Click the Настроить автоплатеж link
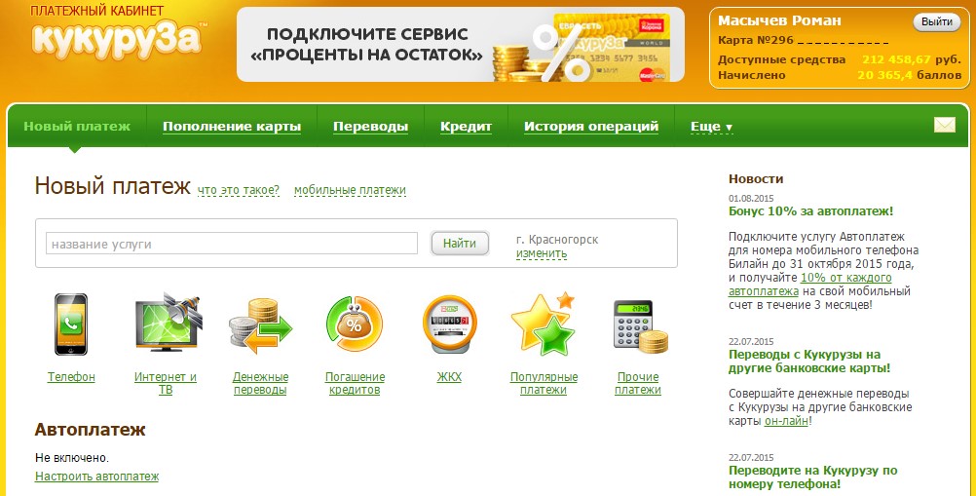This screenshot has height=496, width=976. 97,477
